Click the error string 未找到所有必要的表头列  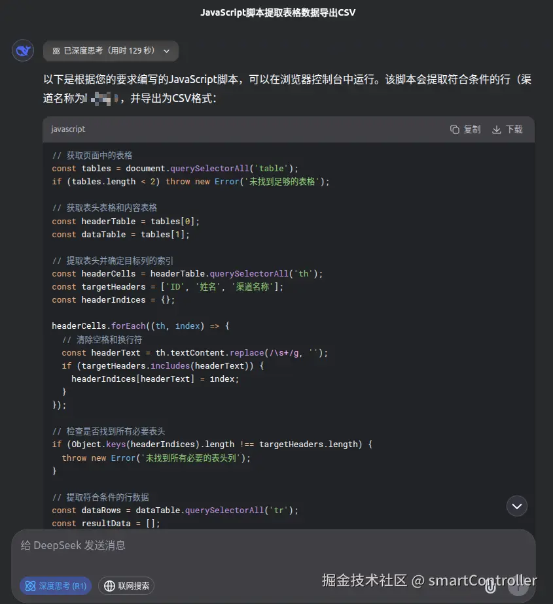pos(191,458)
